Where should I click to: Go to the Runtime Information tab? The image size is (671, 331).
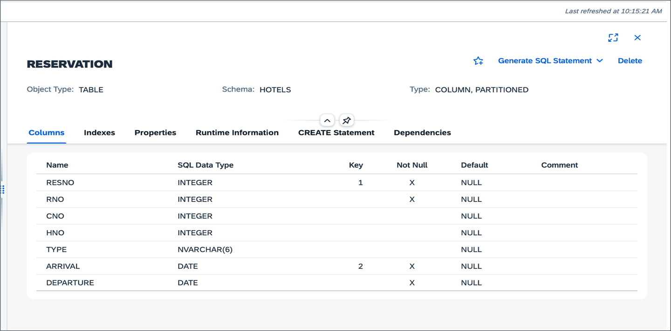click(237, 132)
